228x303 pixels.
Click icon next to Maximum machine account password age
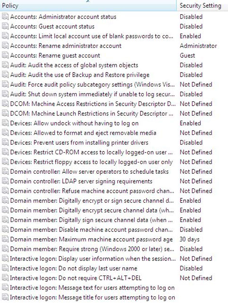click(5, 239)
